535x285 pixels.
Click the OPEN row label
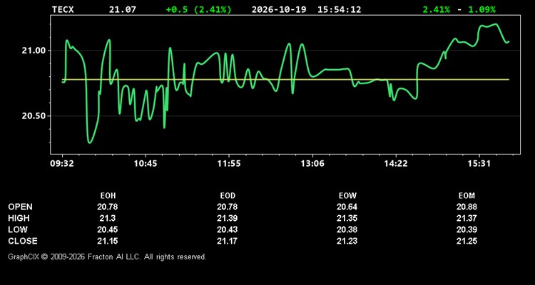(21, 207)
